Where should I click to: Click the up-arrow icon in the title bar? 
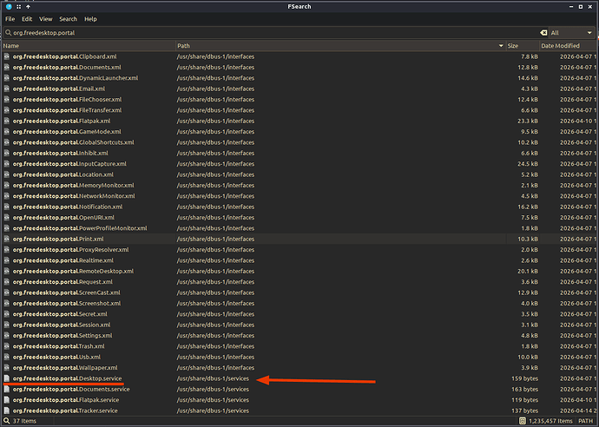pos(28,6)
